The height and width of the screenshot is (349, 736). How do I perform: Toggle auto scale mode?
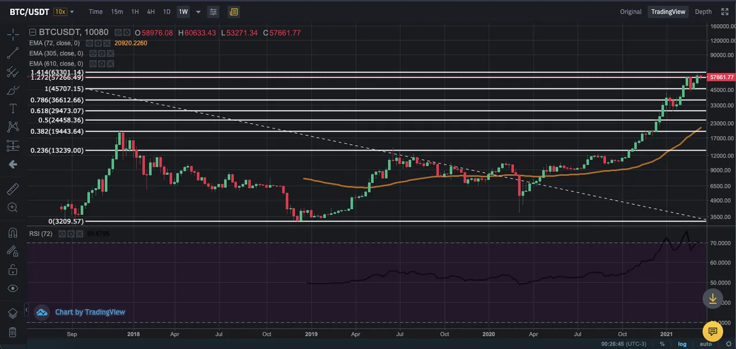(705, 344)
